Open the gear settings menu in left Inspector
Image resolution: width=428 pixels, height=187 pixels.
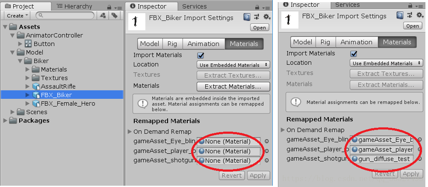click(x=267, y=17)
